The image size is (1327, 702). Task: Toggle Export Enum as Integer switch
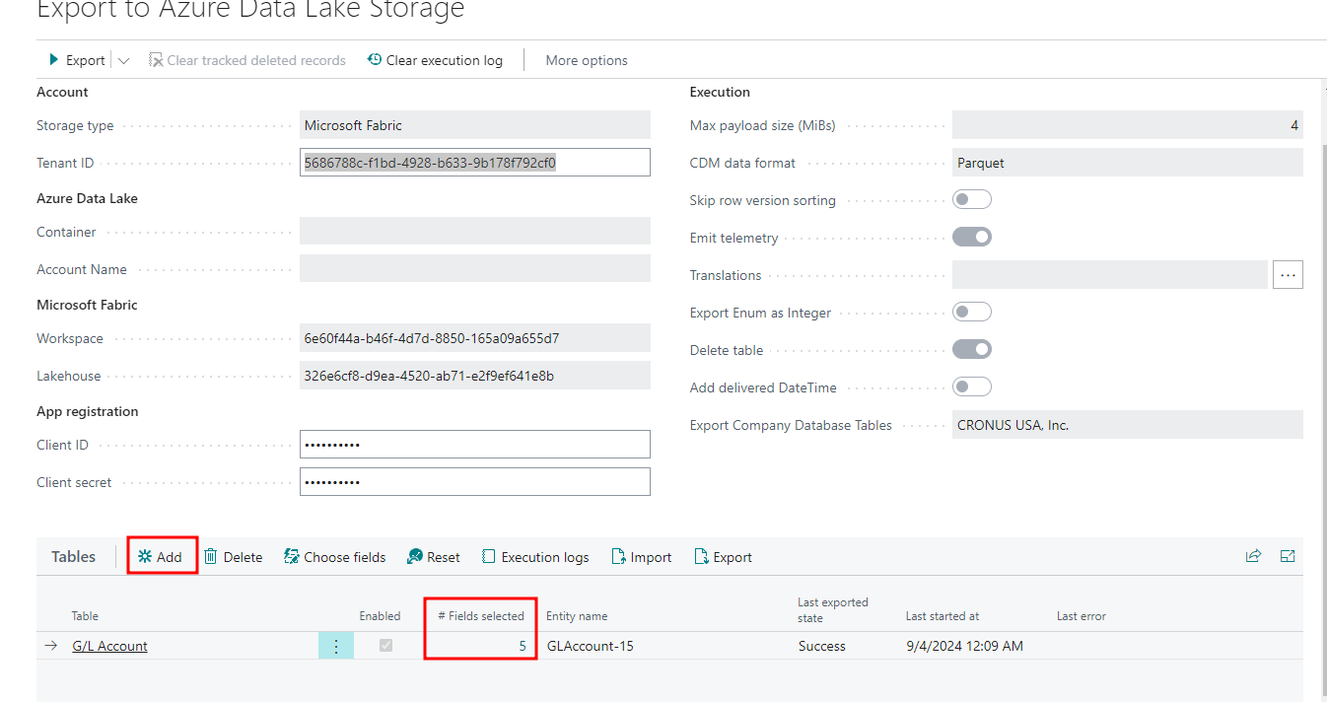[972, 313]
